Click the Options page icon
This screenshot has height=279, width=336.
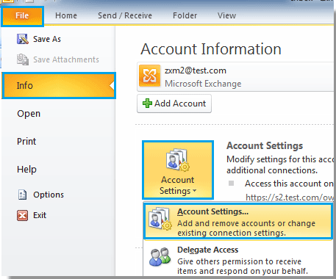tap(22, 195)
